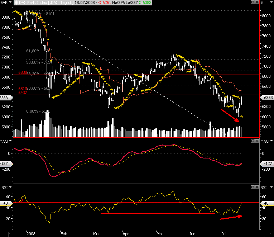The image size is (274, 237).
Task: Expand the left MACD indicator dropdown
Action: [10, 141]
